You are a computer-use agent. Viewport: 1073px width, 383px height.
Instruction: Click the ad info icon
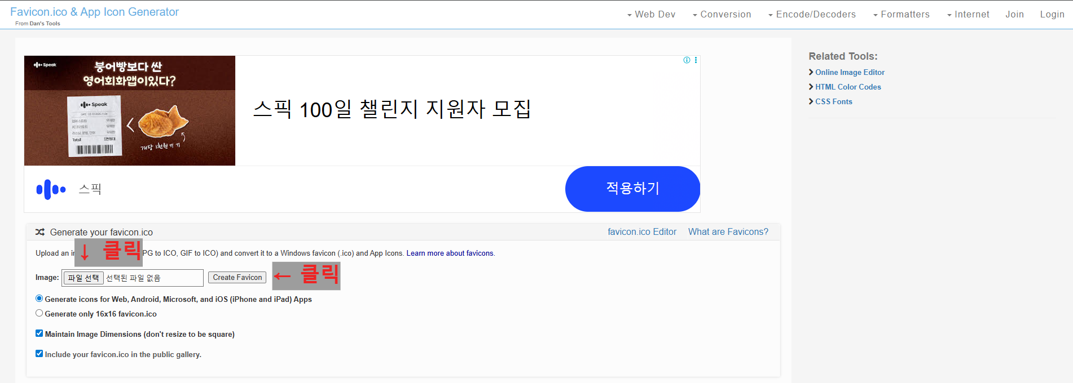[687, 60]
